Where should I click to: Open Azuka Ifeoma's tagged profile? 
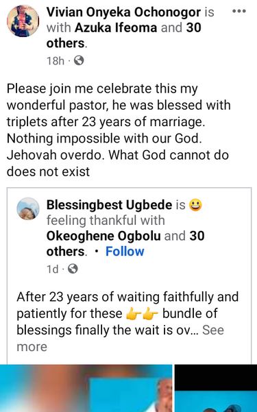(116, 27)
